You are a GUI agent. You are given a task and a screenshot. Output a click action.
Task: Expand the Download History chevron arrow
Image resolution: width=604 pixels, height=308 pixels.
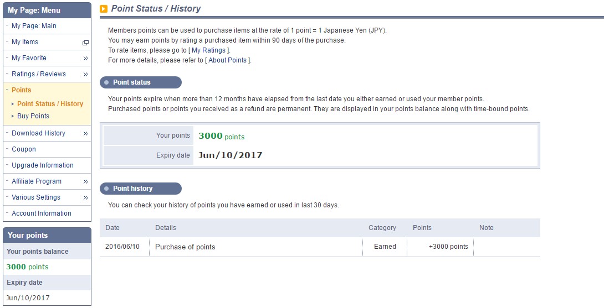[x=85, y=133]
